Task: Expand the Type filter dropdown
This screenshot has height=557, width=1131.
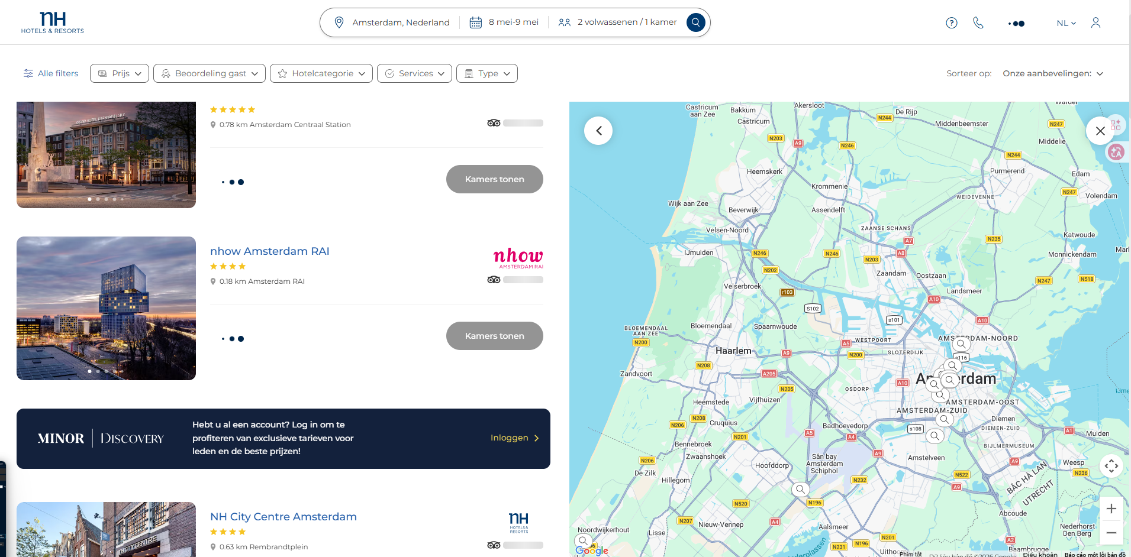Action: click(487, 73)
